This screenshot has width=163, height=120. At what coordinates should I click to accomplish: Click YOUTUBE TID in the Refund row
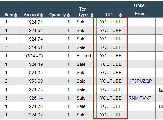click(111, 56)
